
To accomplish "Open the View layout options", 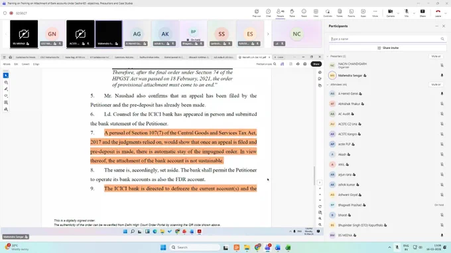I will [316, 13].
